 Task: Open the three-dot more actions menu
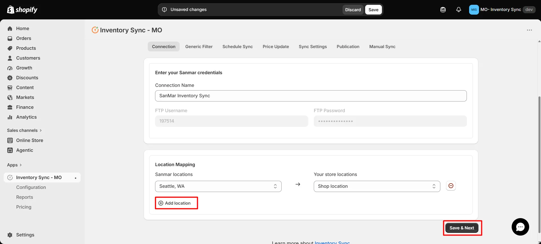coord(529,30)
